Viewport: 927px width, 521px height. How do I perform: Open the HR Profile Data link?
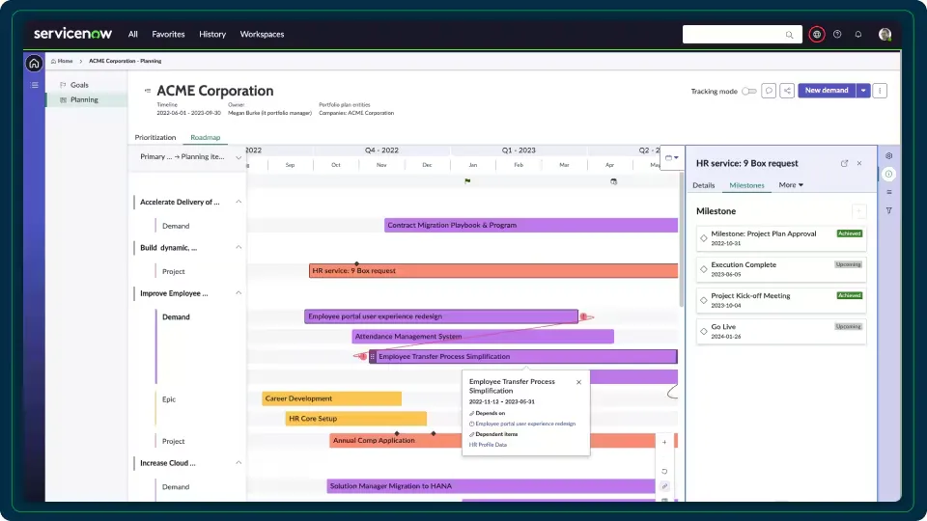488,445
